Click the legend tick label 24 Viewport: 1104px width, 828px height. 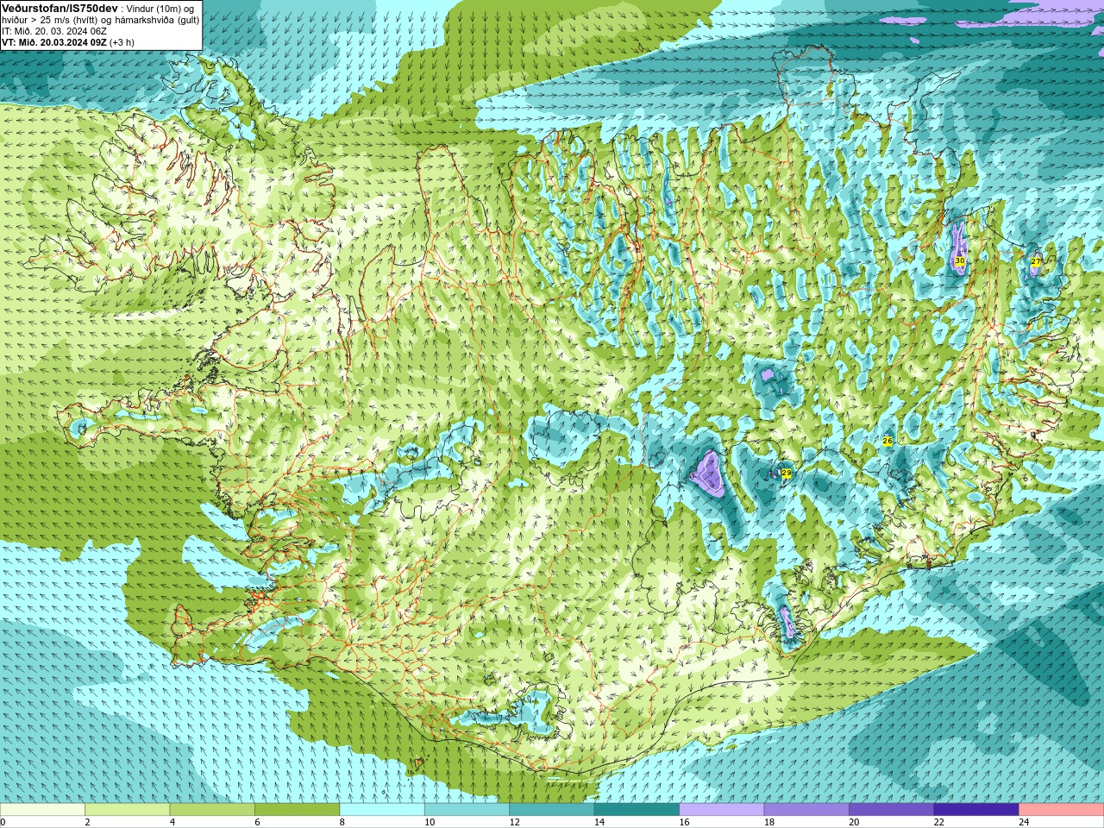pos(1024,822)
